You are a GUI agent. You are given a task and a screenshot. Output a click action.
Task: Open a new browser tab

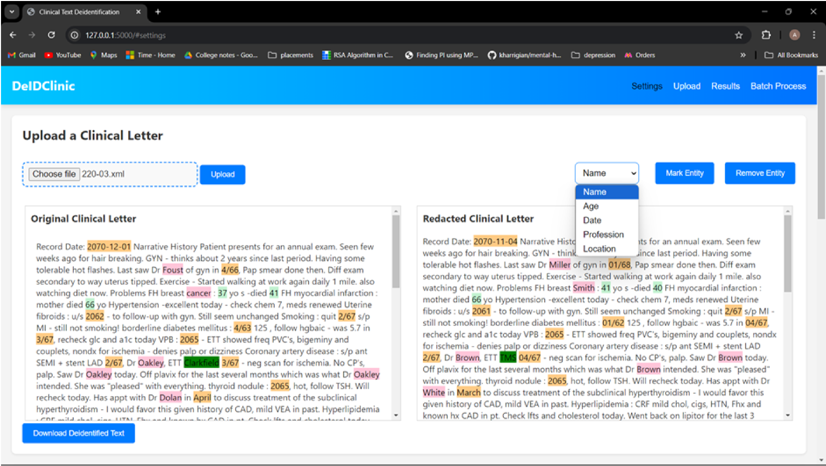(x=158, y=12)
